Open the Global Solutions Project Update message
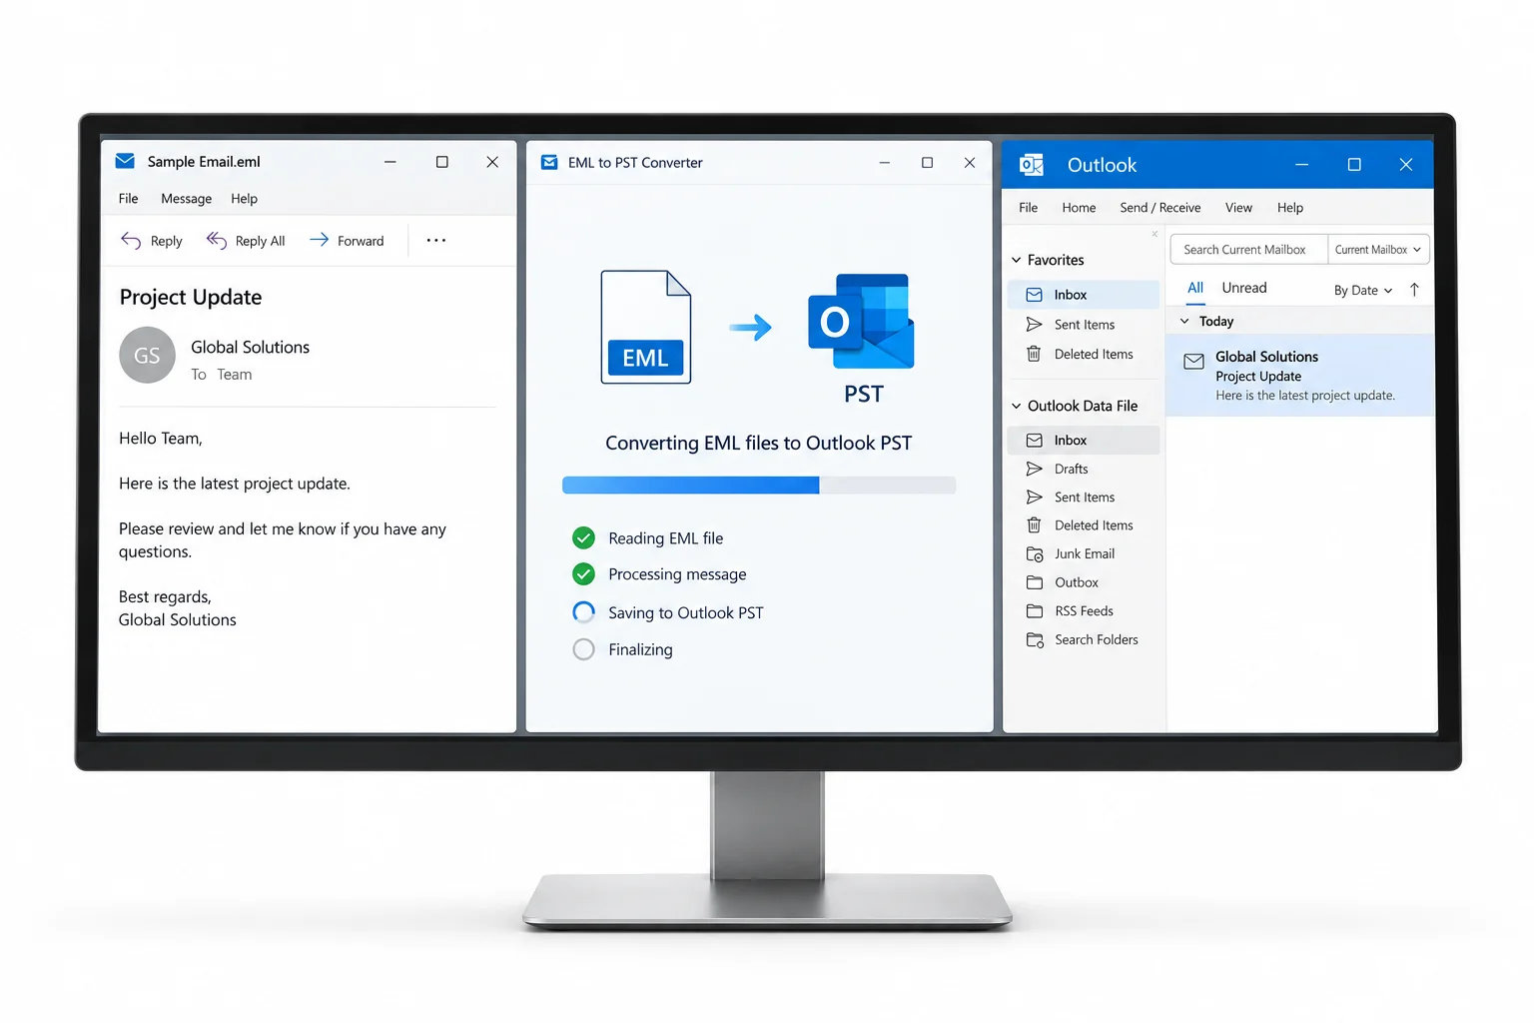1534x1023 pixels. (1300, 376)
